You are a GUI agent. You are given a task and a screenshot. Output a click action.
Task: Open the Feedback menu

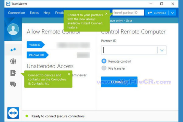pos(59,13)
